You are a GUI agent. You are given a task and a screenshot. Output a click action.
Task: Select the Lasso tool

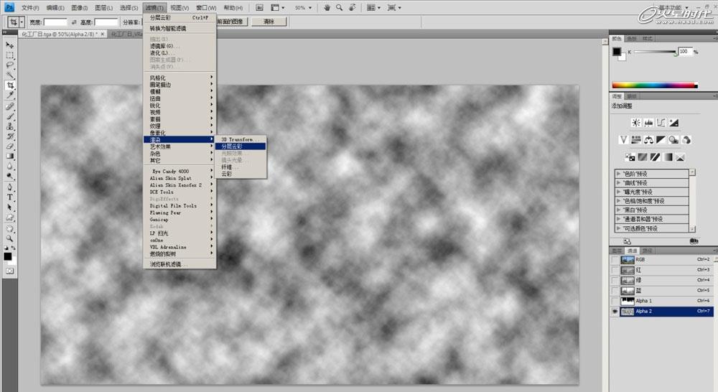pyautogui.click(x=9, y=65)
